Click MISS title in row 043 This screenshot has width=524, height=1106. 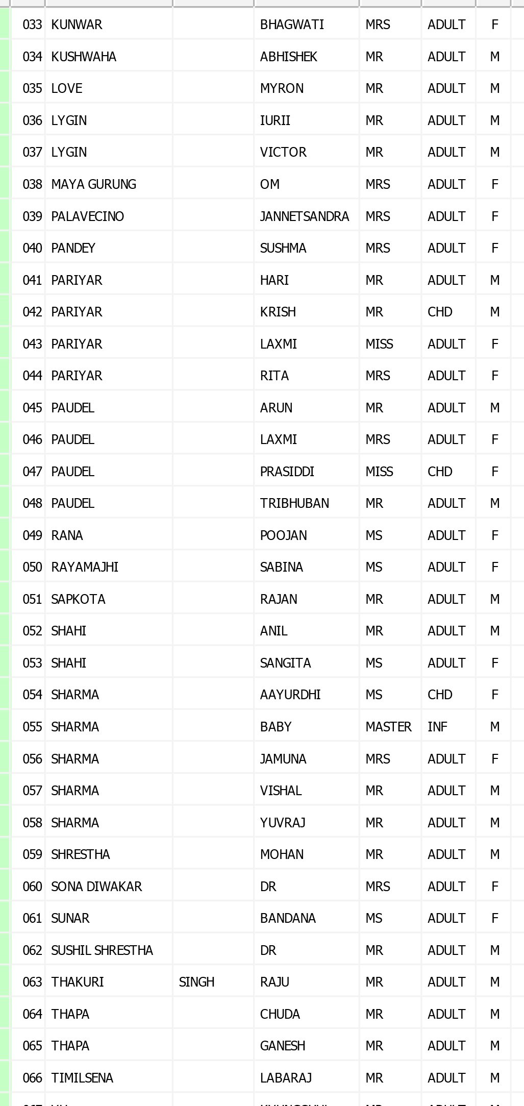(x=379, y=344)
